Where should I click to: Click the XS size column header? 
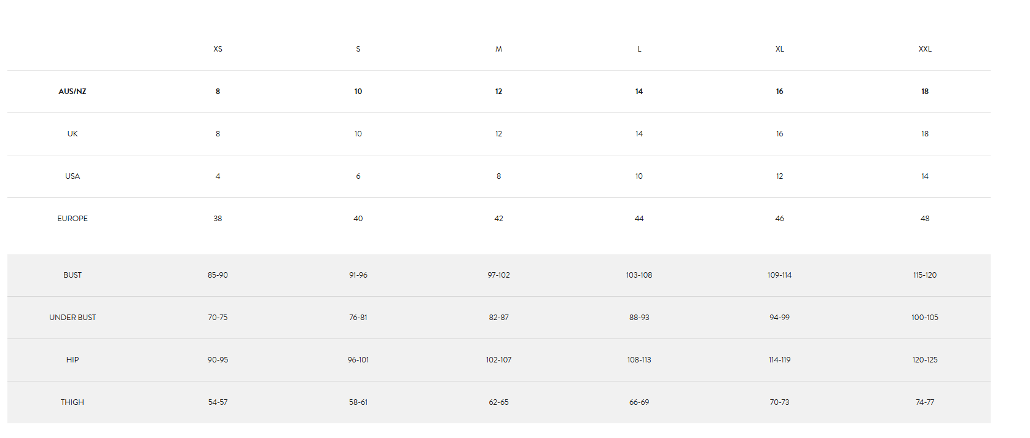218,49
